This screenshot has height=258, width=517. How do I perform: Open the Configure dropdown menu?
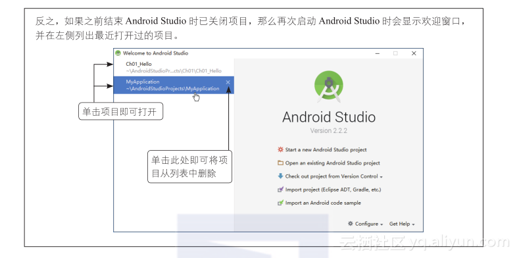click(366, 224)
